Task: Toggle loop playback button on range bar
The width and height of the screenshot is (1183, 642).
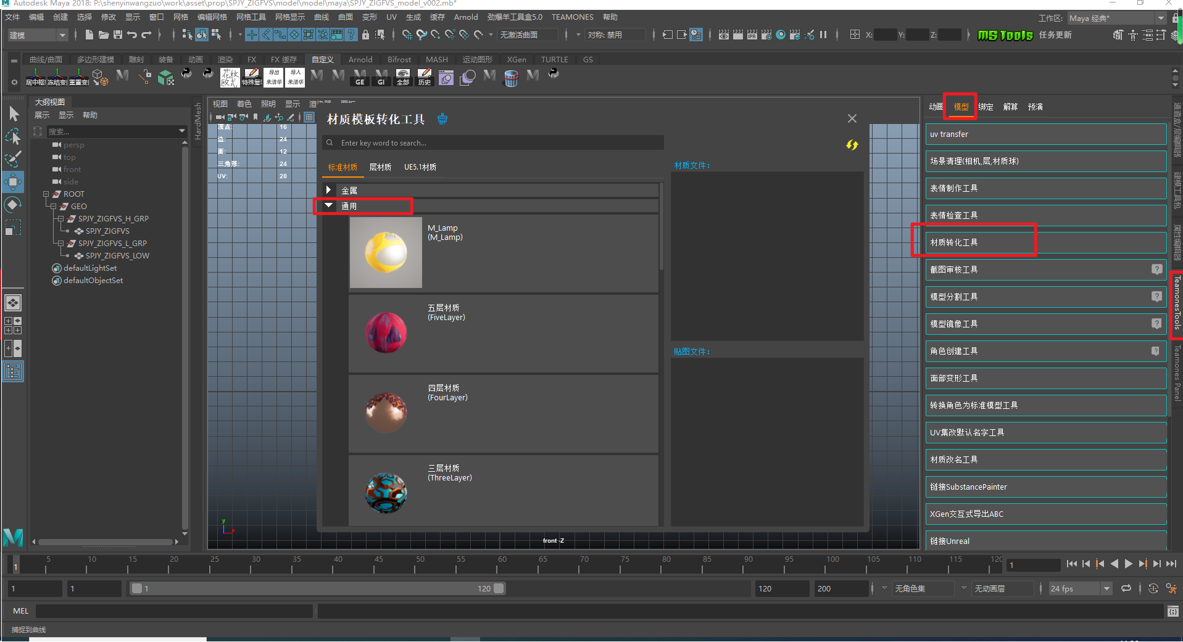Action: pos(1126,588)
